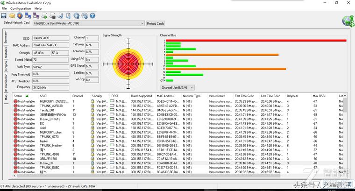
Task: Switch to the Graphs side tab
Action: (6, 66)
